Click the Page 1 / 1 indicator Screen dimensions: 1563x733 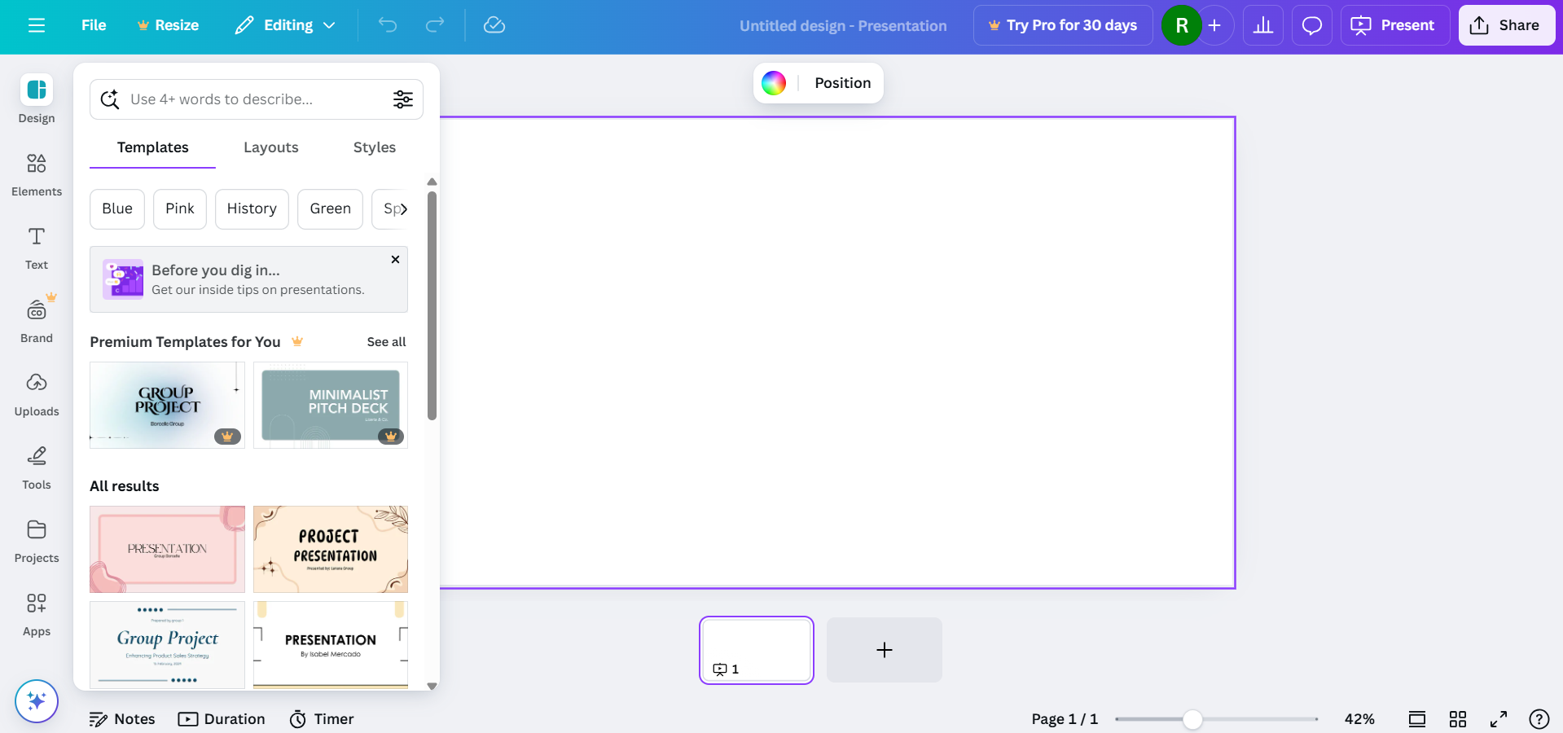click(x=1065, y=719)
